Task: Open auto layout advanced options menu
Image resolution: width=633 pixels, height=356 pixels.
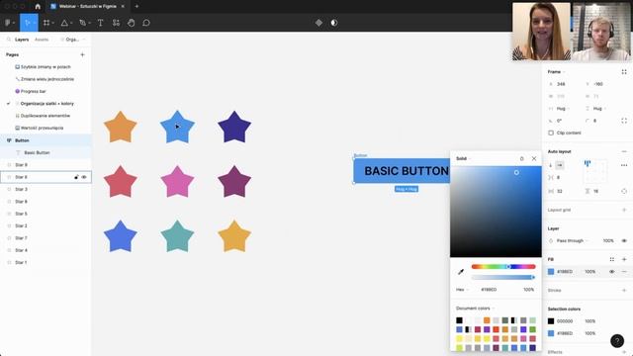Action: 624,165
